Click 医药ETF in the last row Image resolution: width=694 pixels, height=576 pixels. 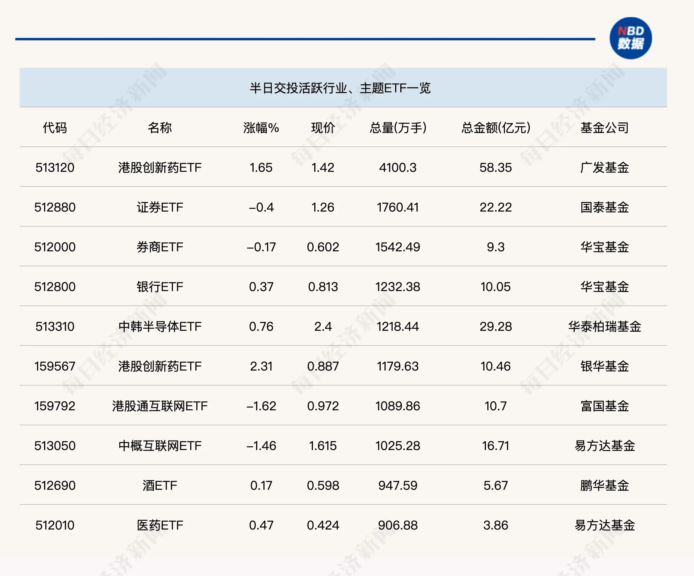click(x=160, y=525)
